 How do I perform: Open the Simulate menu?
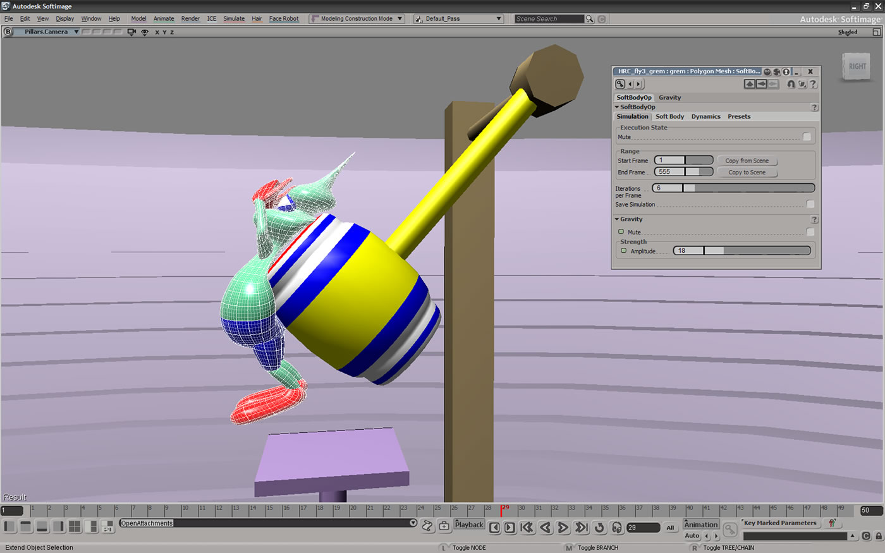click(x=233, y=18)
